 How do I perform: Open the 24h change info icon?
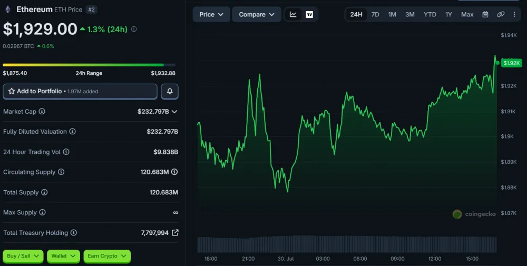coord(134,29)
